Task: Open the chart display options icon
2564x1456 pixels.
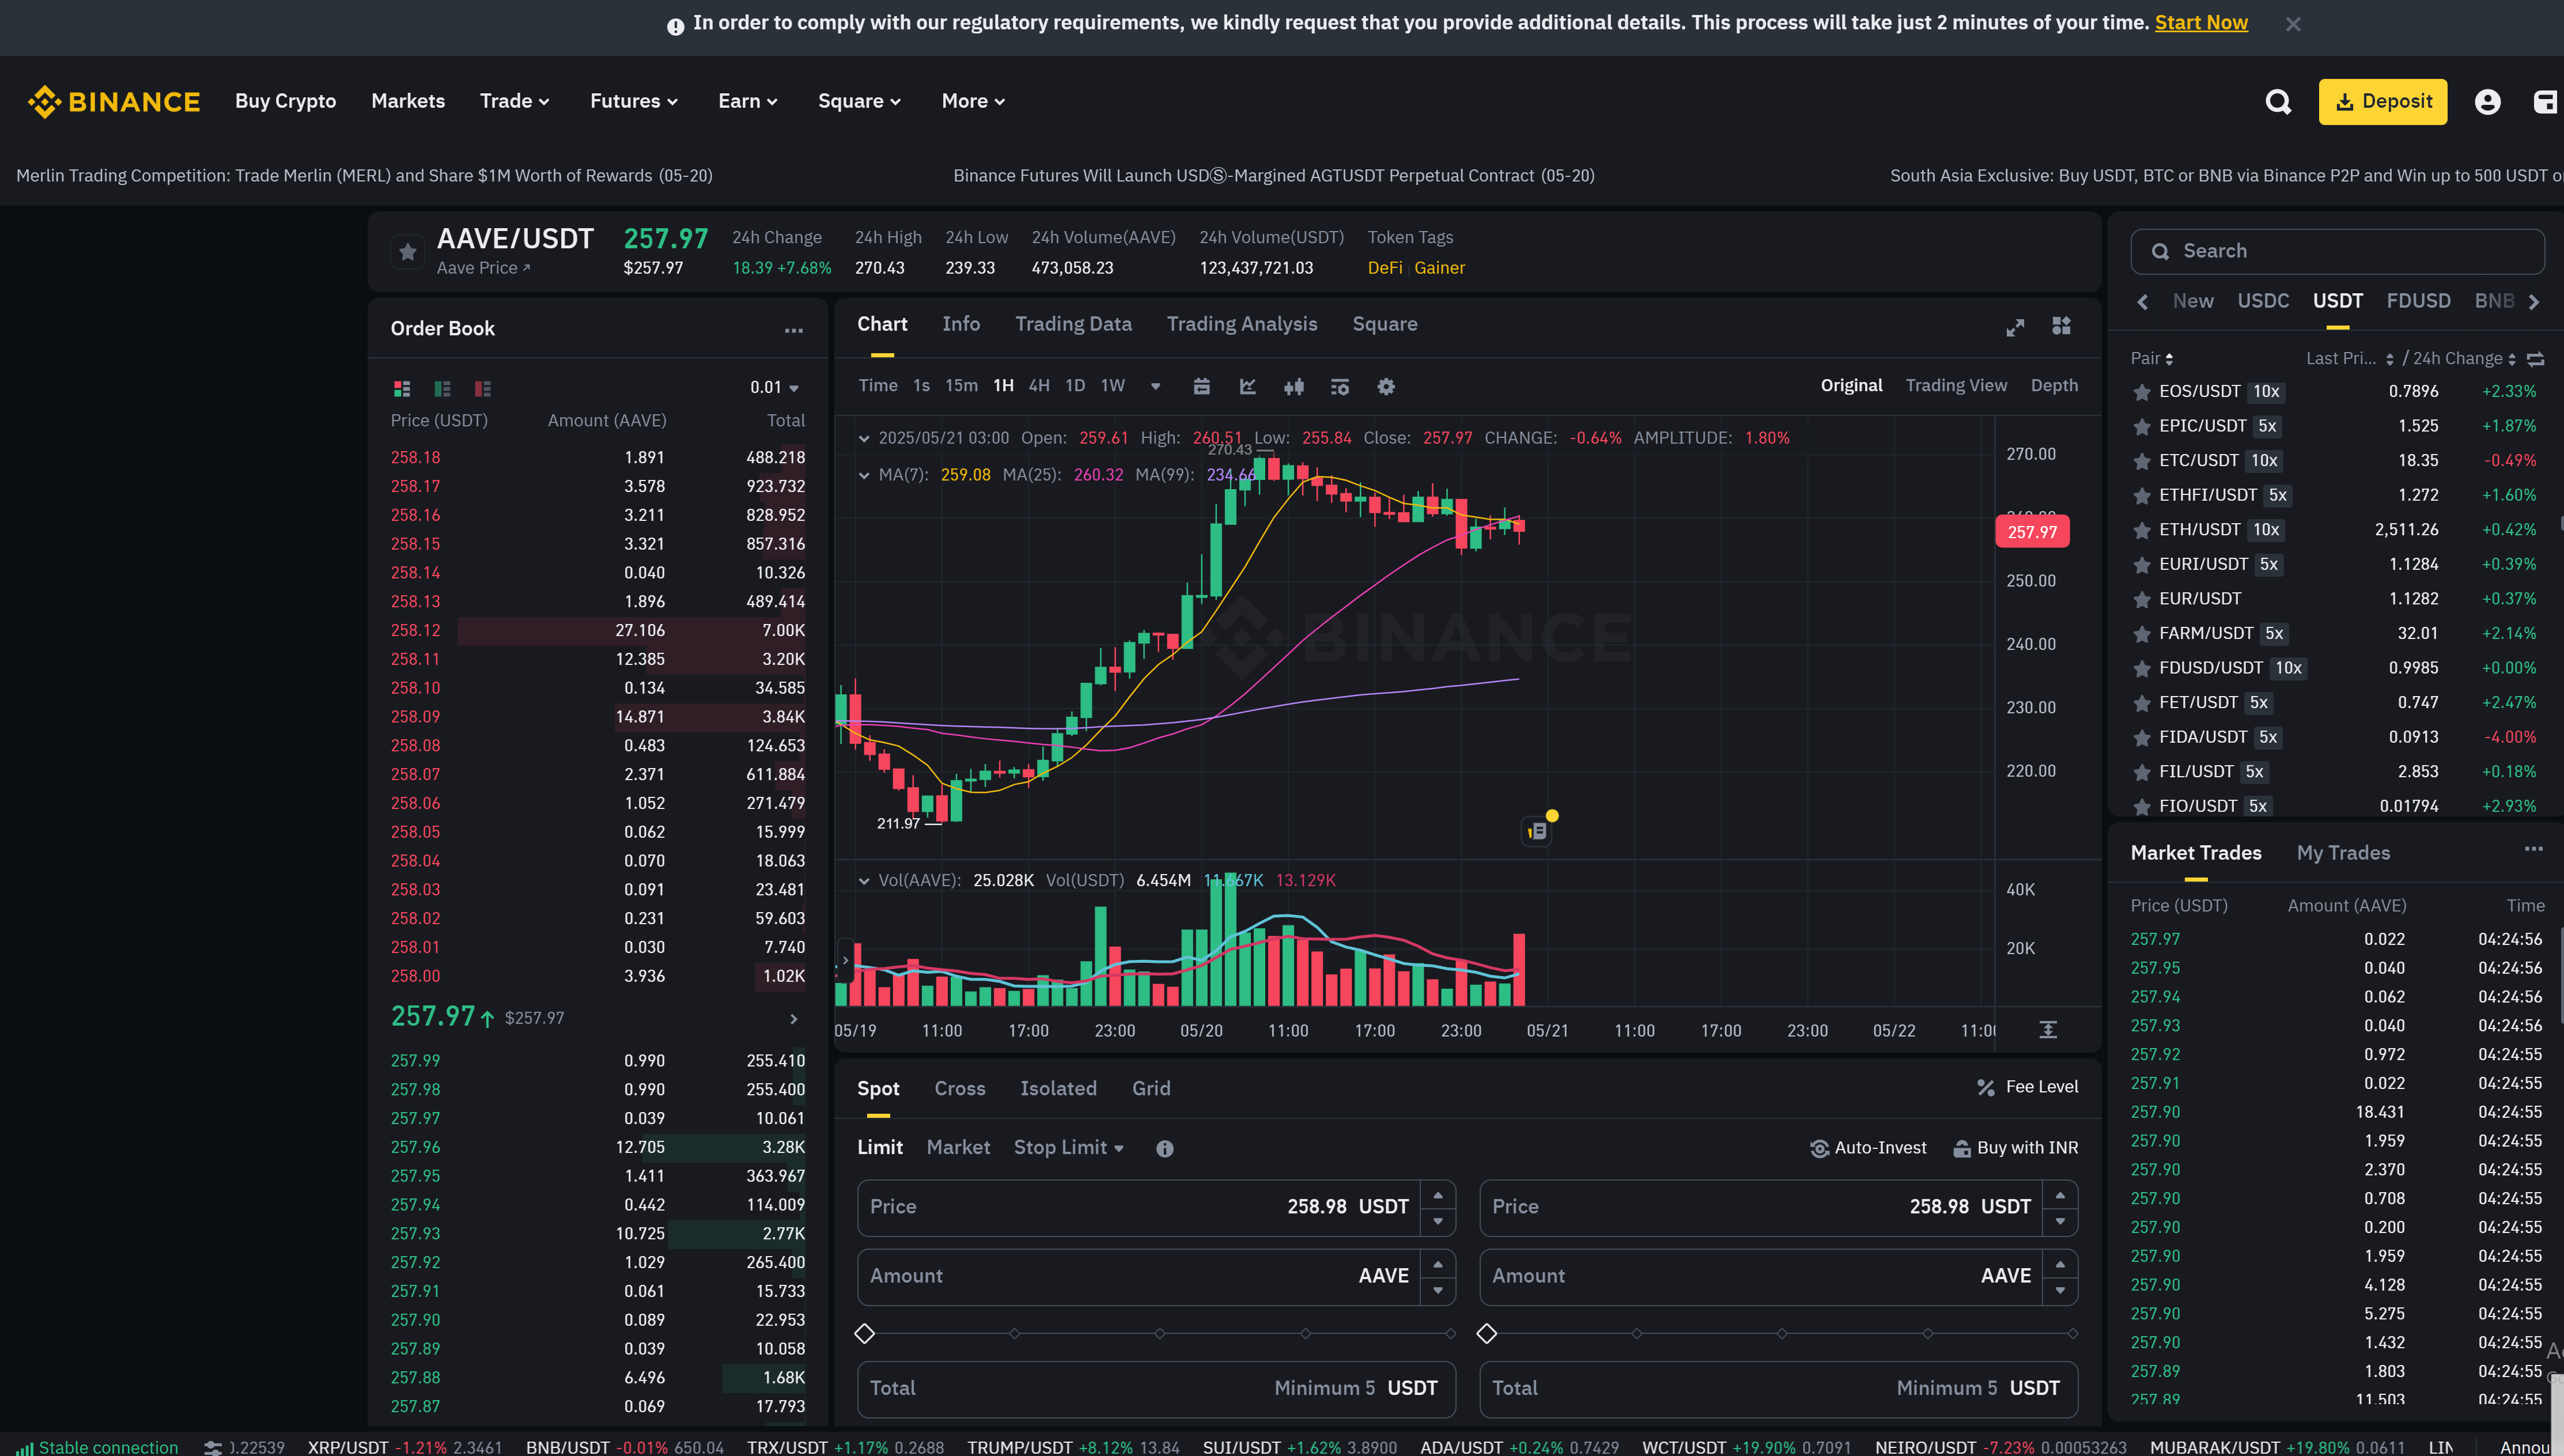Action: (x=1340, y=387)
